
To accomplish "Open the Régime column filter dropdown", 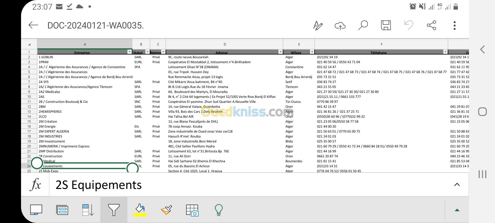I will 163,52.
